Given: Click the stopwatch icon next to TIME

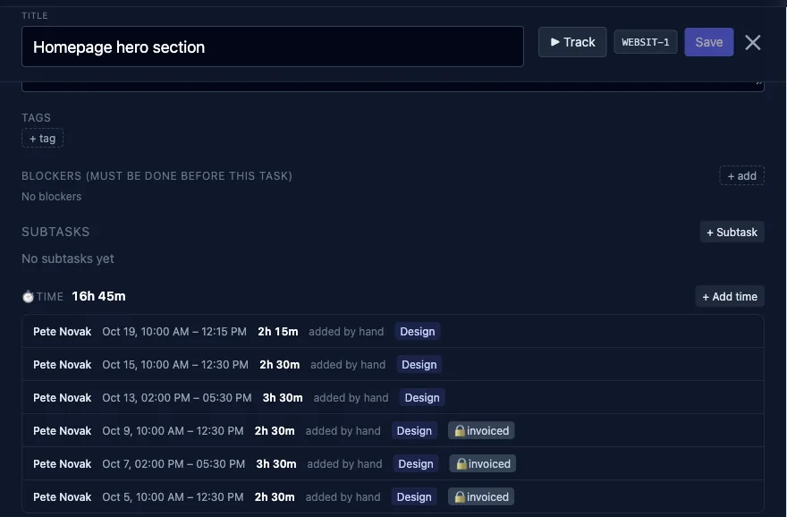Looking at the screenshot, I should (x=28, y=297).
